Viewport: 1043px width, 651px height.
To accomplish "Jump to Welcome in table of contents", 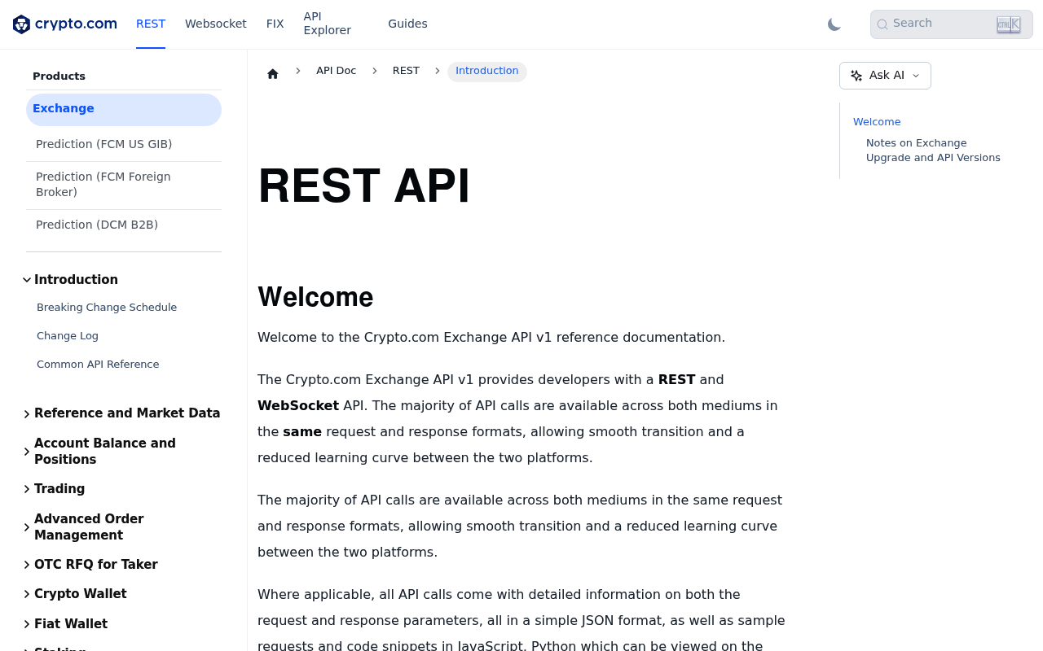I will tap(877, 122).
